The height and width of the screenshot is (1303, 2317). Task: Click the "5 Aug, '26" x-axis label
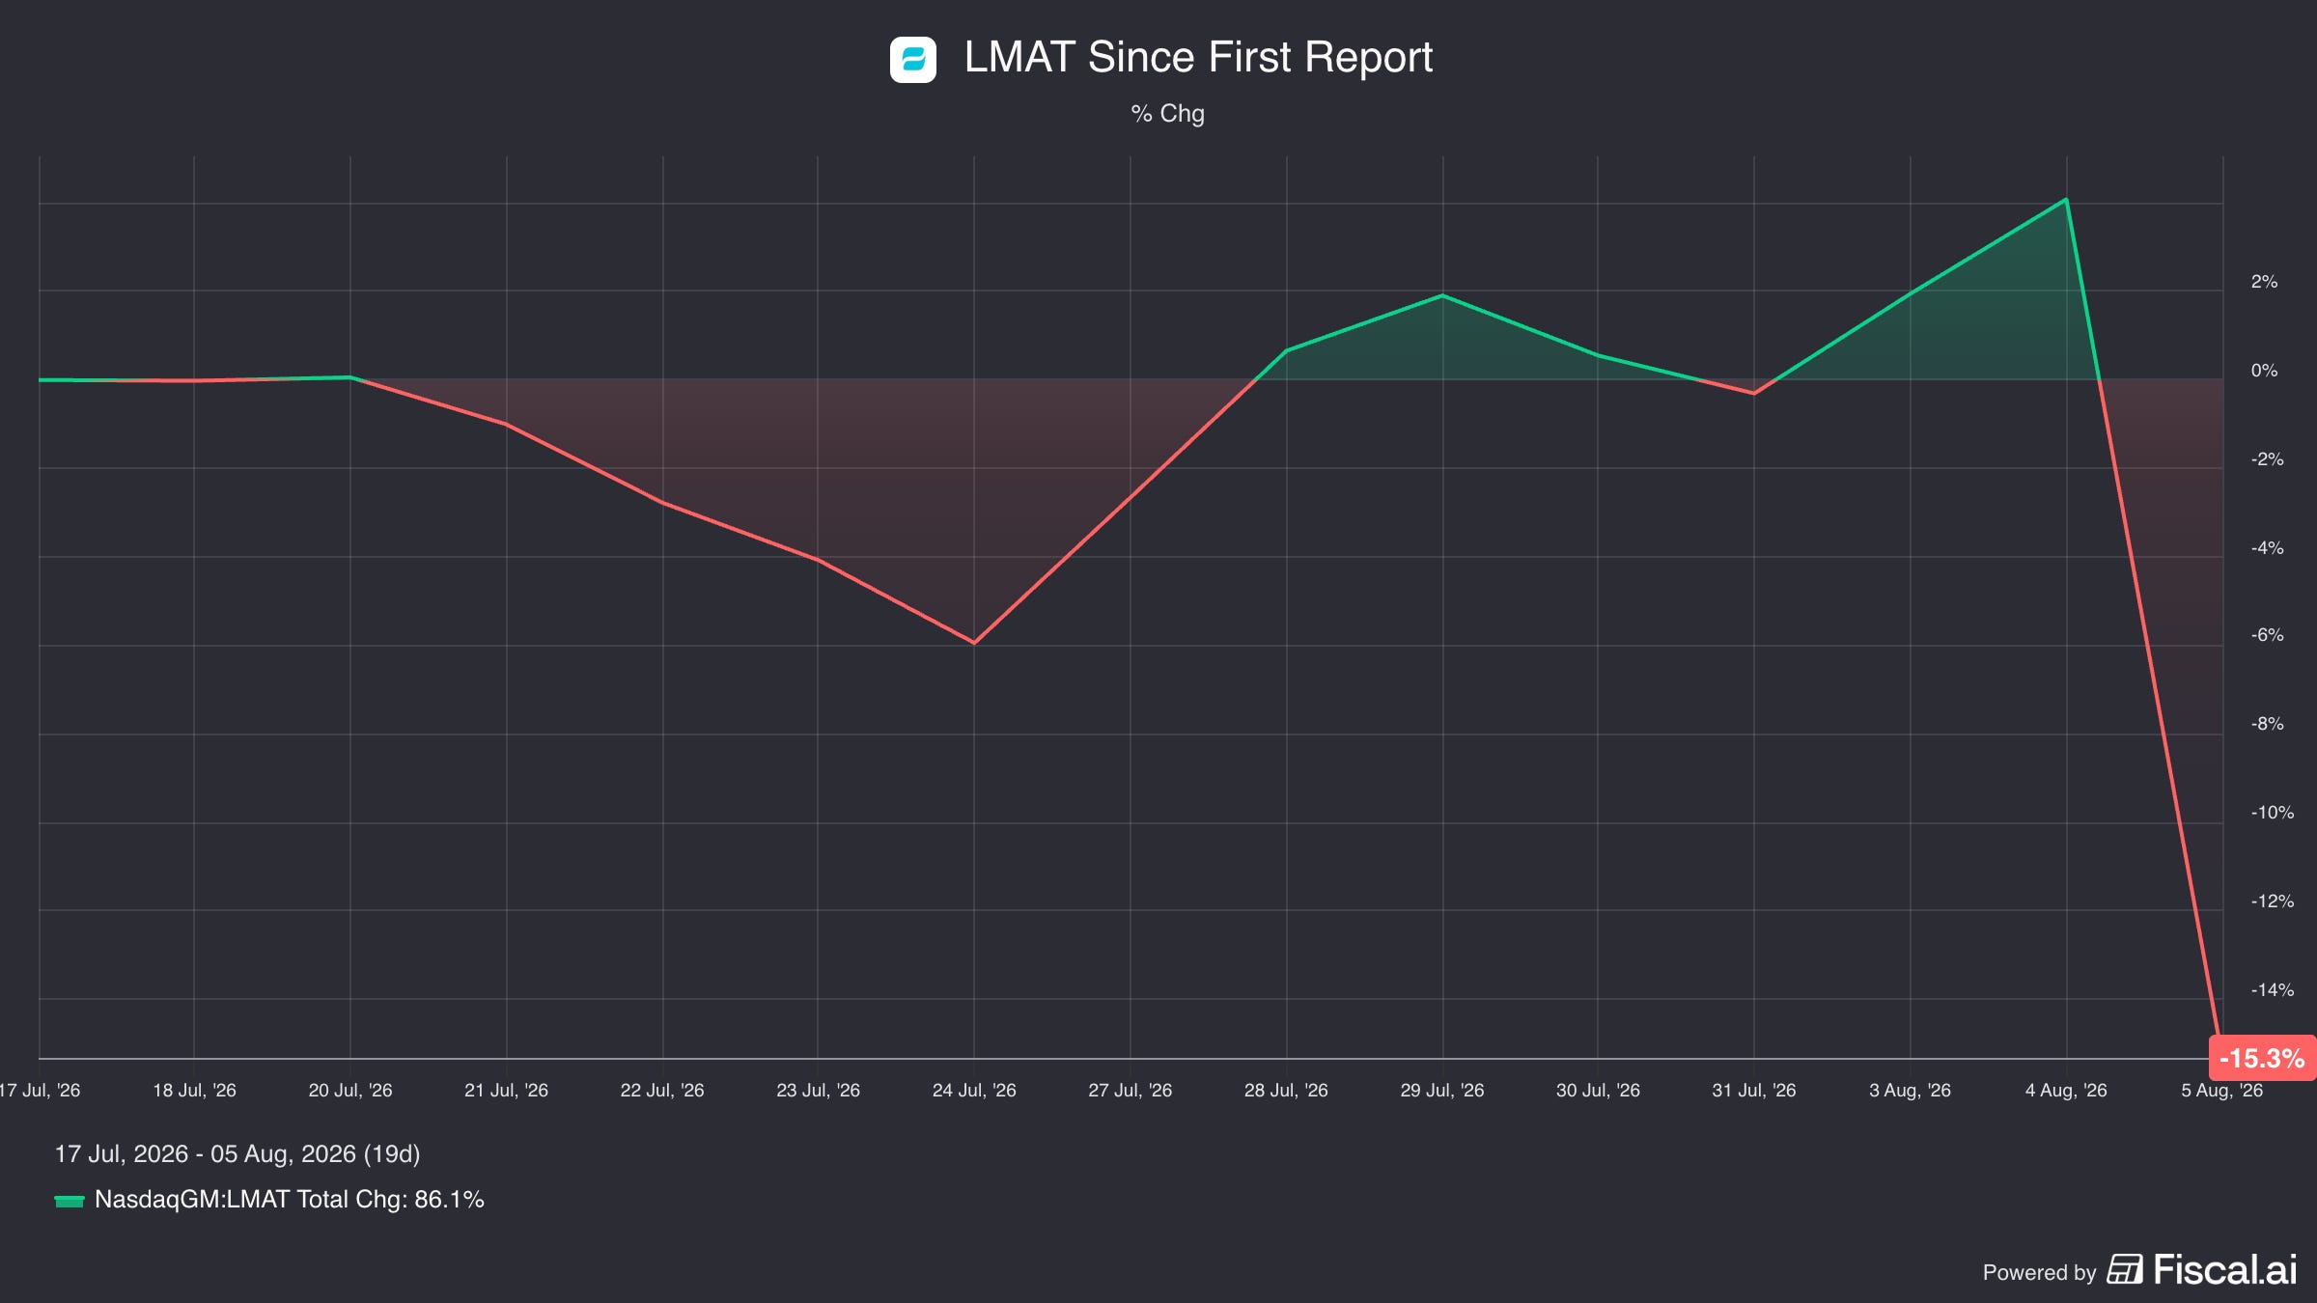(x=2221, y=1091)
